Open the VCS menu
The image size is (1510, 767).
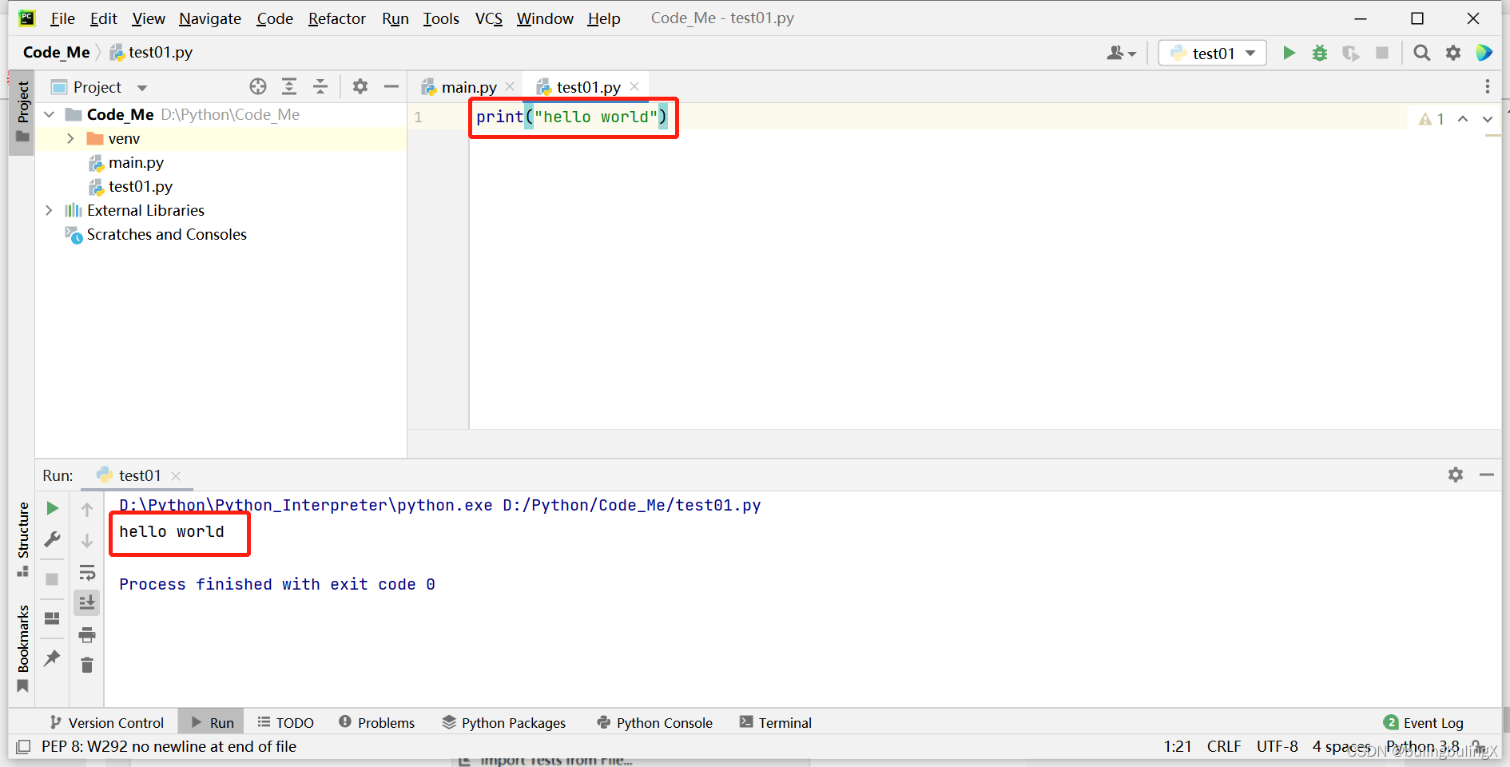pos(489,18)
